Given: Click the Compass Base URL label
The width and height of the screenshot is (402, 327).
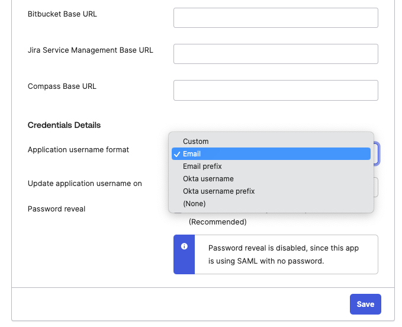Looking at the screenshot, I should 62,86.
